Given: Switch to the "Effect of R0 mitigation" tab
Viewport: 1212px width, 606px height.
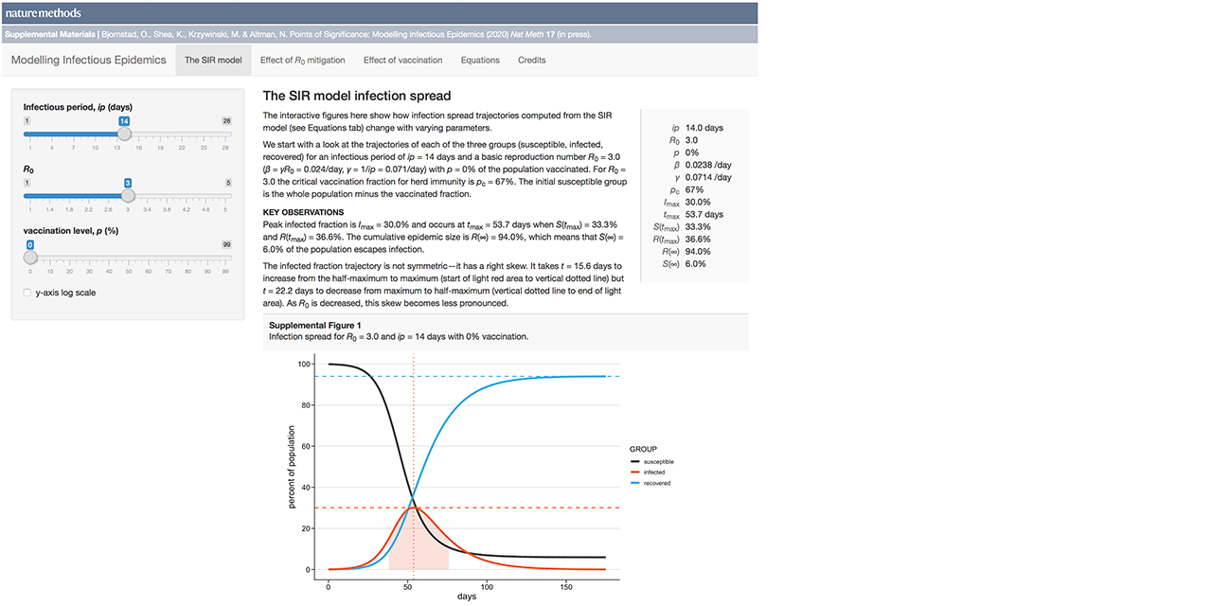Looking at the screenshot, I should 302,59.
